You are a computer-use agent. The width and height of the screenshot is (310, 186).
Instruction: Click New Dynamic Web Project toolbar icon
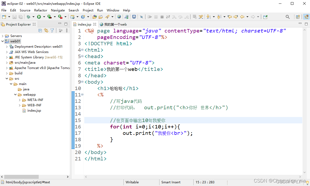coord(73,17)
